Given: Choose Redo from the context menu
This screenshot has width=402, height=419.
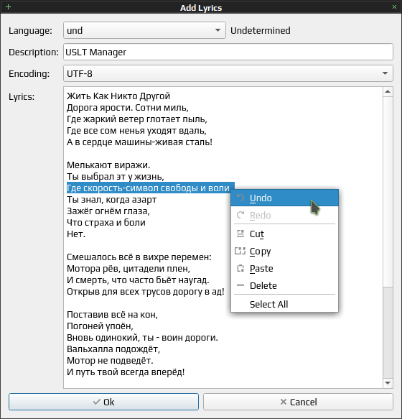Looking at the screenshot, I should 284,215.
